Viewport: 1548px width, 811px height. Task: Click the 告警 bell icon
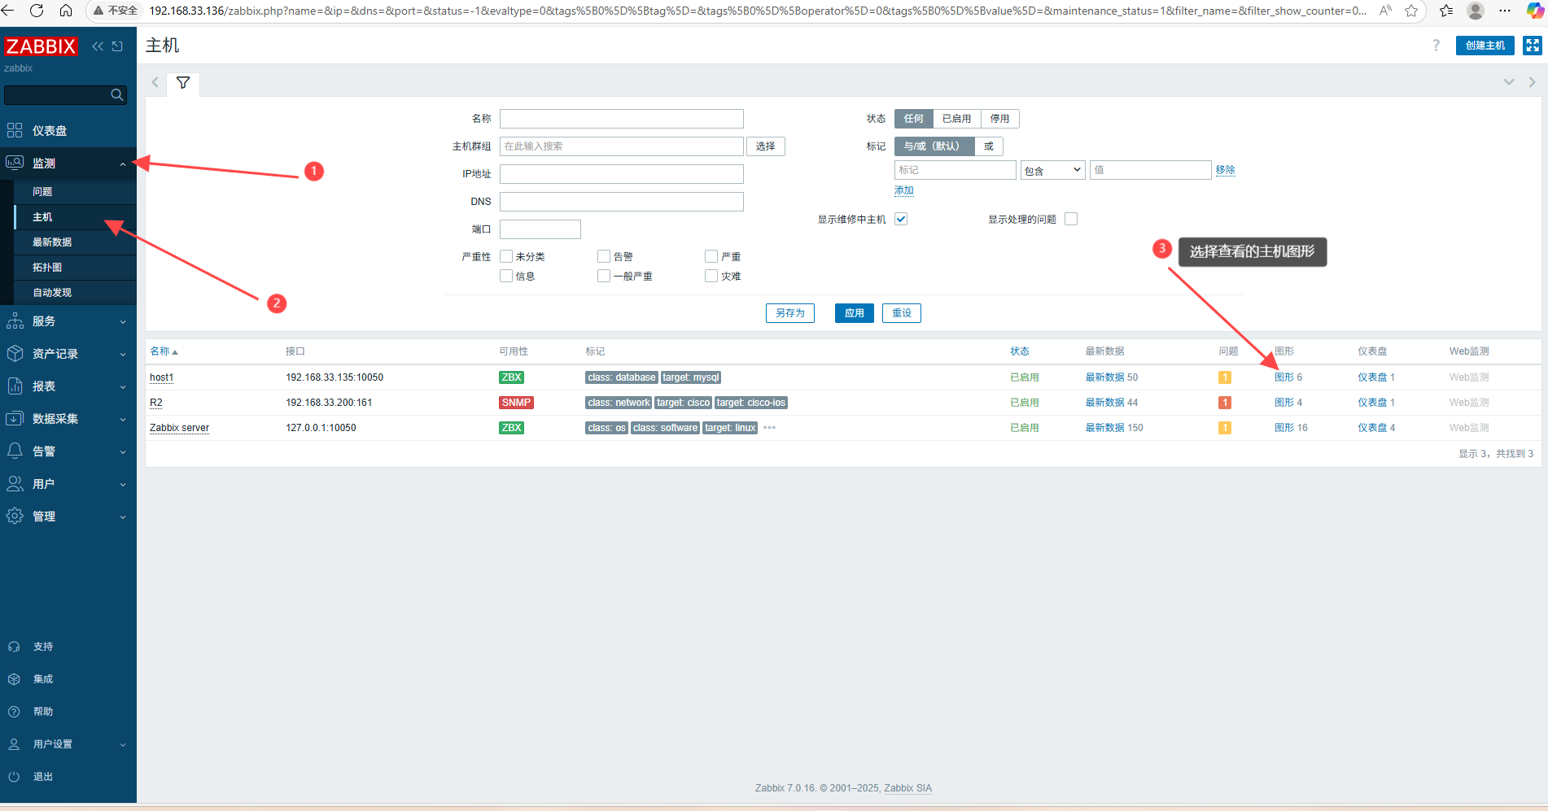pos(15,451)
